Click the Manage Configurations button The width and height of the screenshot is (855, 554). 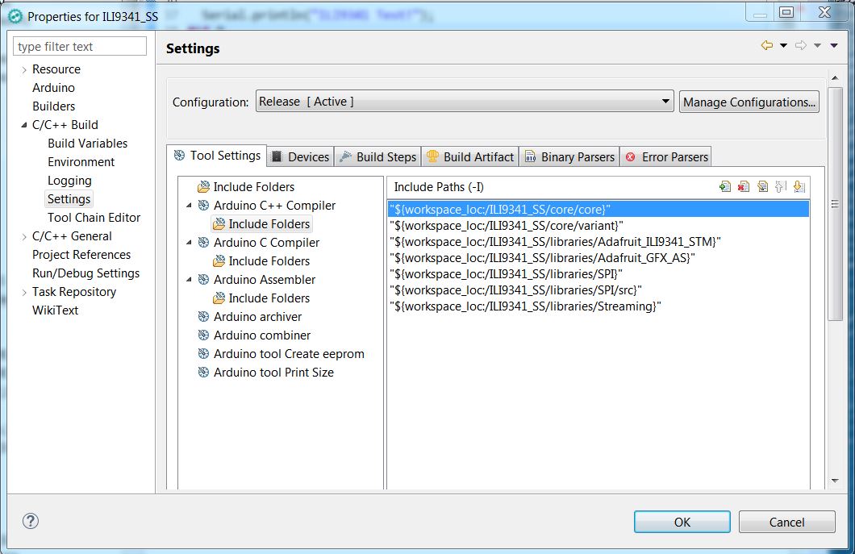click(749, 102)
